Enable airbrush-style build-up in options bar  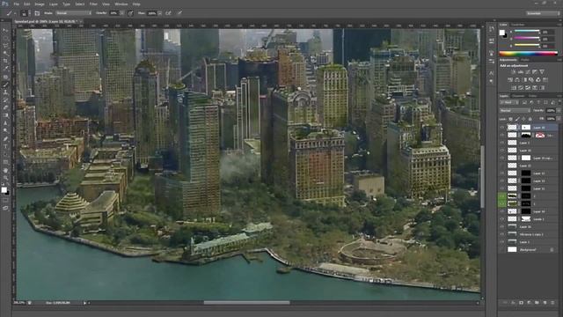tap(168, 13)
